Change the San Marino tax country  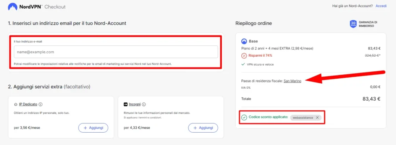[292, 81]
